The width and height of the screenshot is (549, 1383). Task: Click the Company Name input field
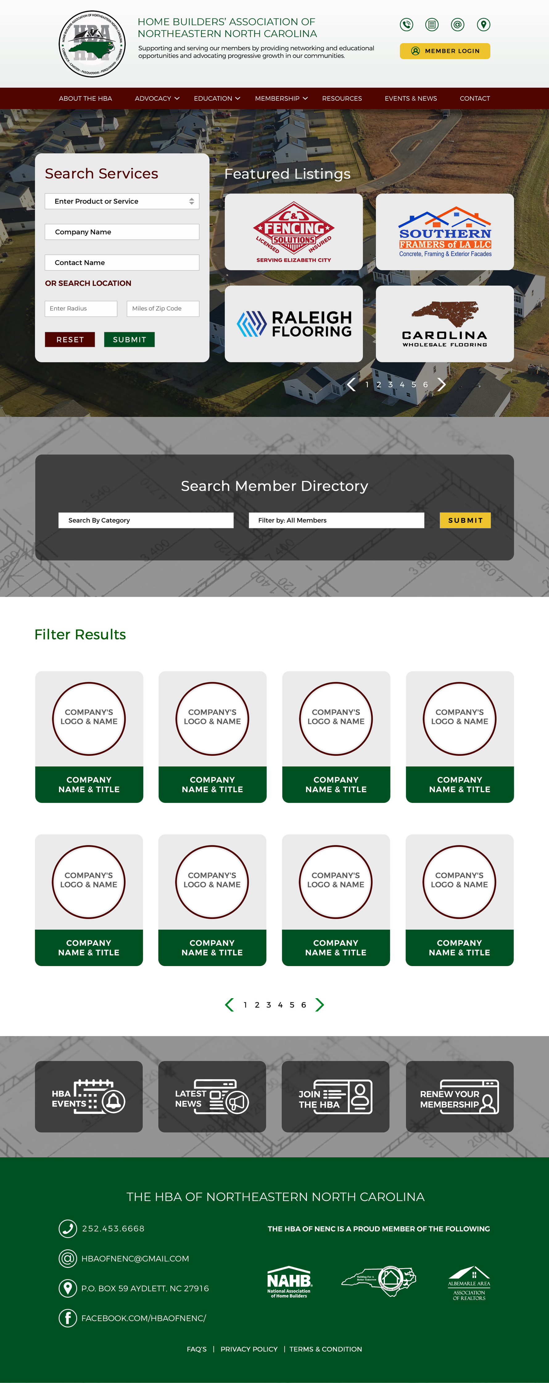(122, 232)
